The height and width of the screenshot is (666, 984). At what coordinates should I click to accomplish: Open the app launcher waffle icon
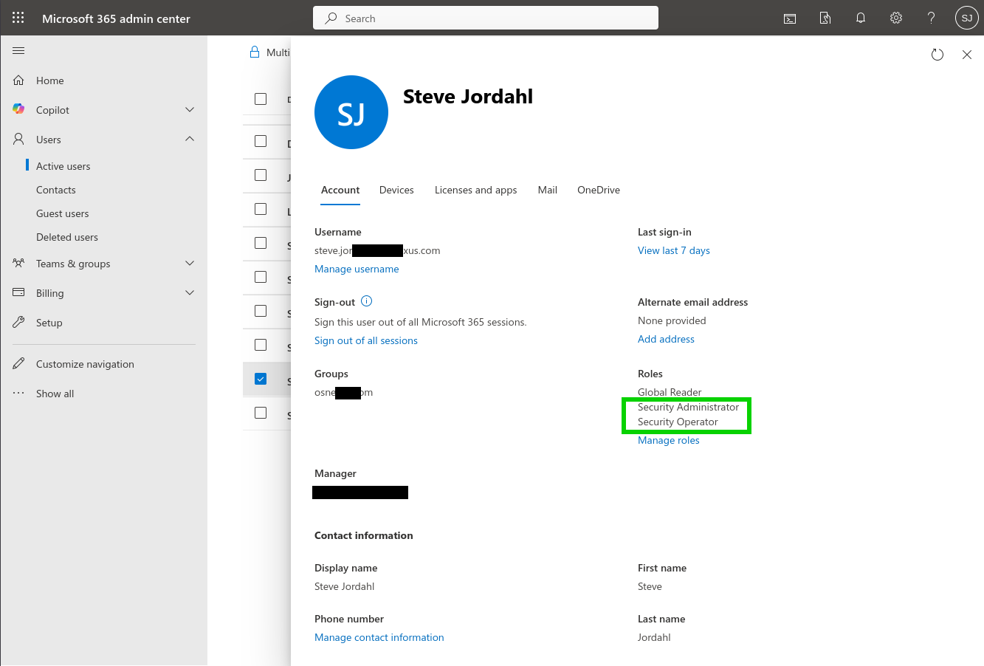point(18,18)
